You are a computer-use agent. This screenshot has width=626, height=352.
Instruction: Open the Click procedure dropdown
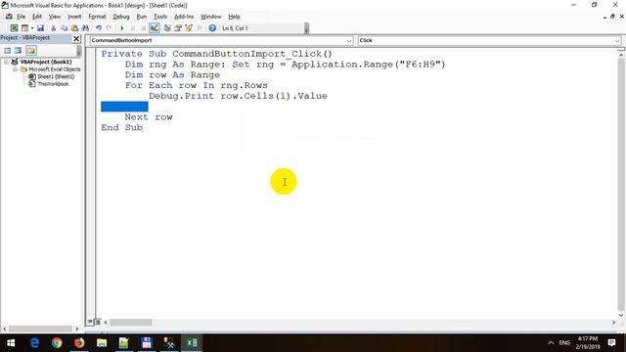pyautogui.click(x=617, y=40)
